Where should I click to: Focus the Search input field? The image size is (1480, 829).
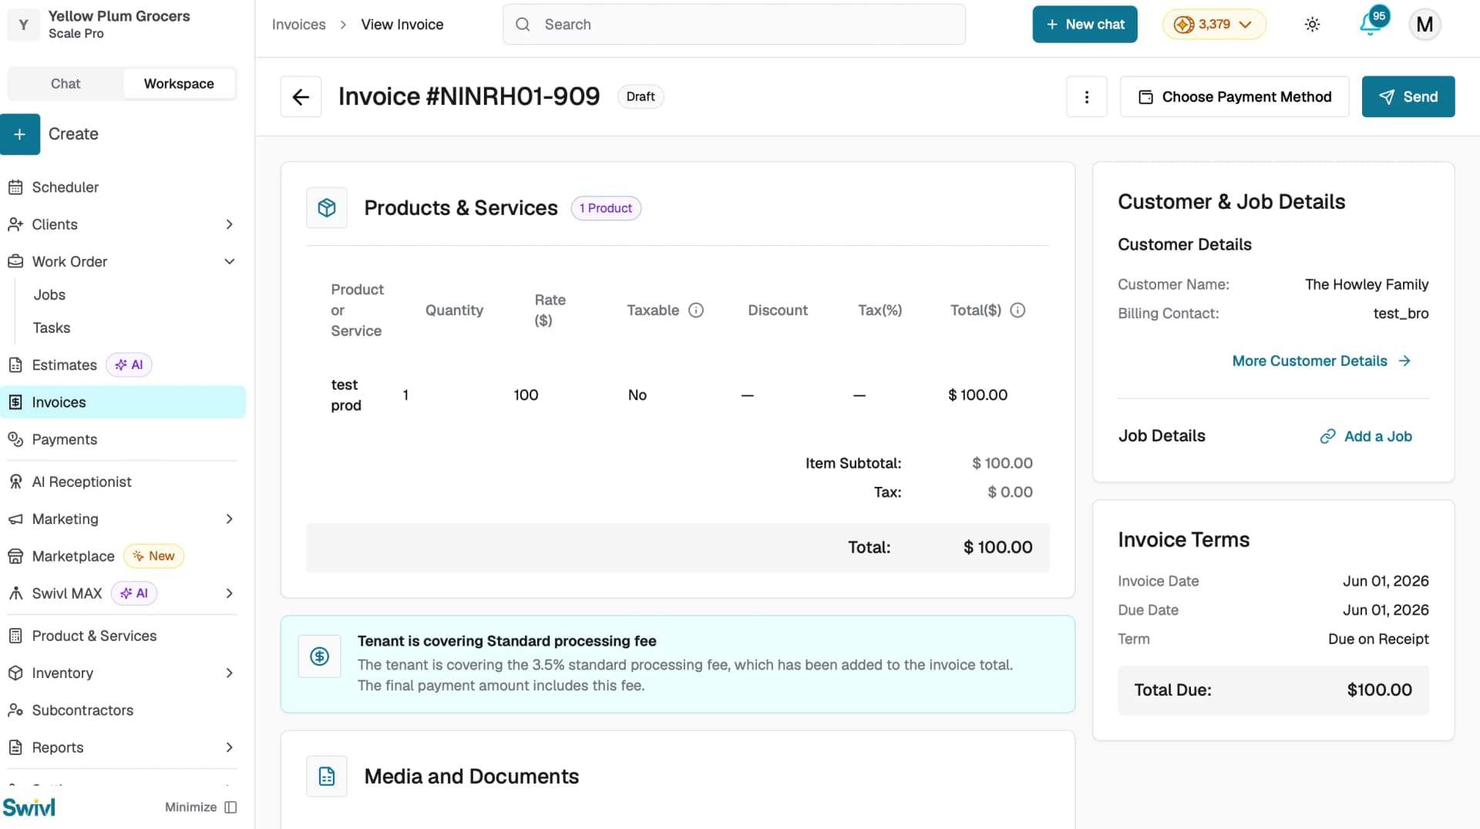tap(734, 25)
